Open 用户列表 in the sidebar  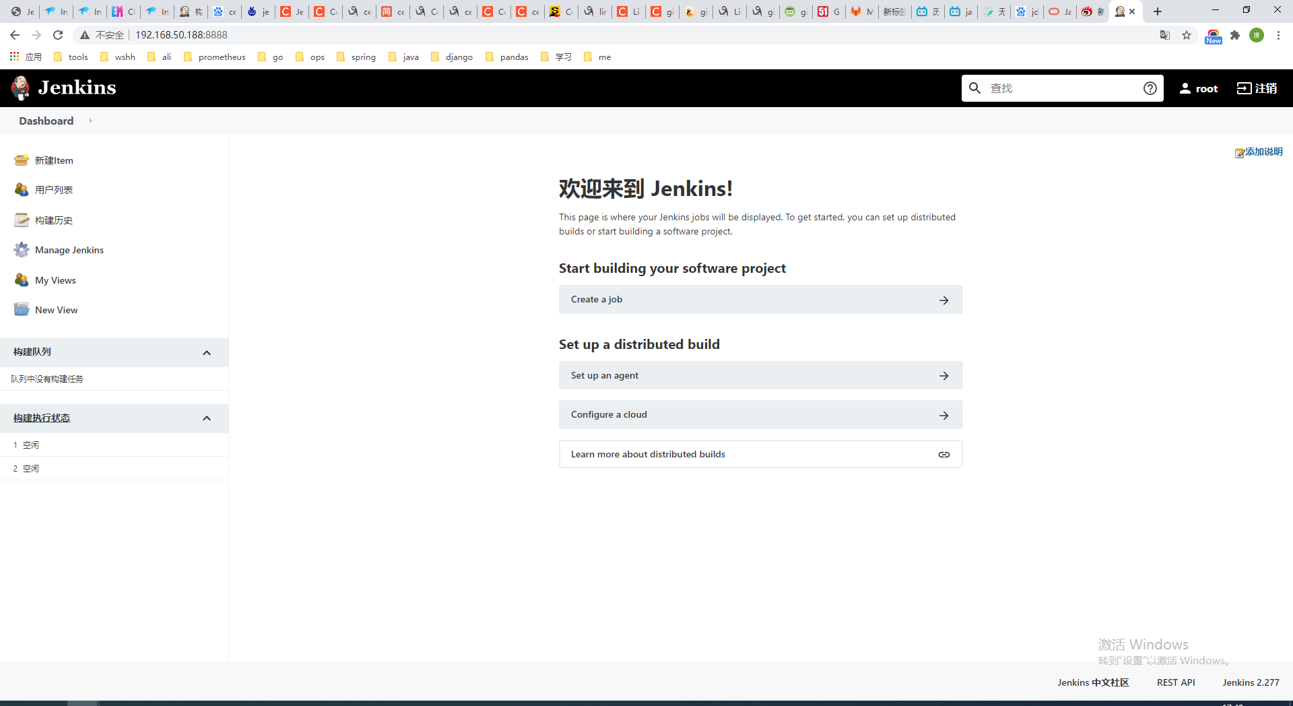54,190
